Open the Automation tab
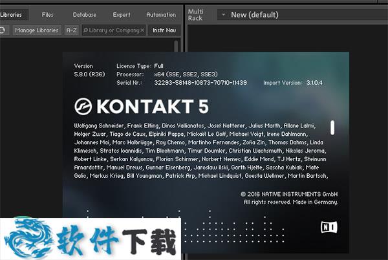 point(161,15)
